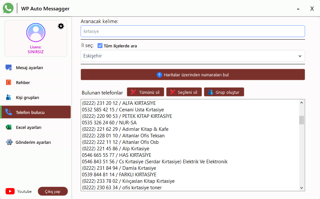Viewport: 320px width, 199px height.
Task: Click the group icon on Grup oluştur
Action: point(210,92)
